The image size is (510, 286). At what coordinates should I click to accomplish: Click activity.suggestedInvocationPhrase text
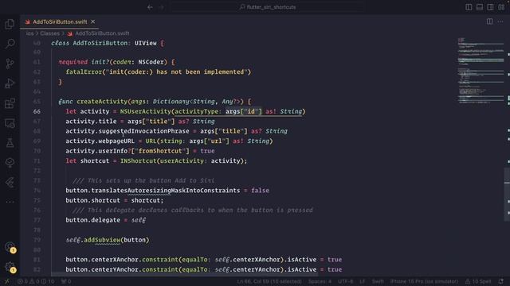point(127,131)
